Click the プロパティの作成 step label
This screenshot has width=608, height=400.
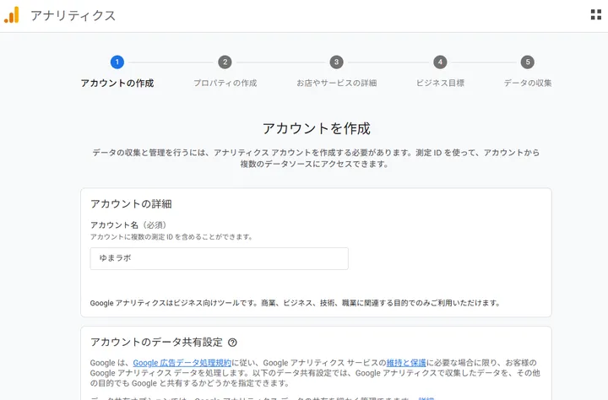point(225,83)
